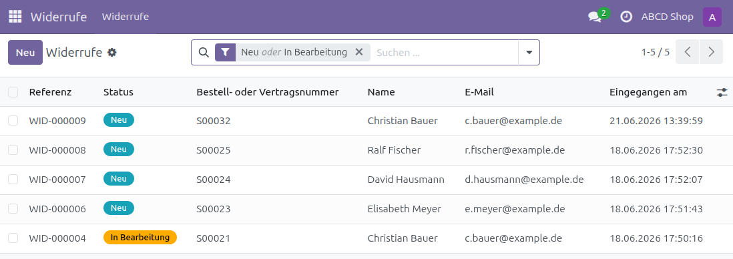Open optional columns settings icon
Viewport: 733px width, 259px height.
pyautogui.click(x=722, y=93)
